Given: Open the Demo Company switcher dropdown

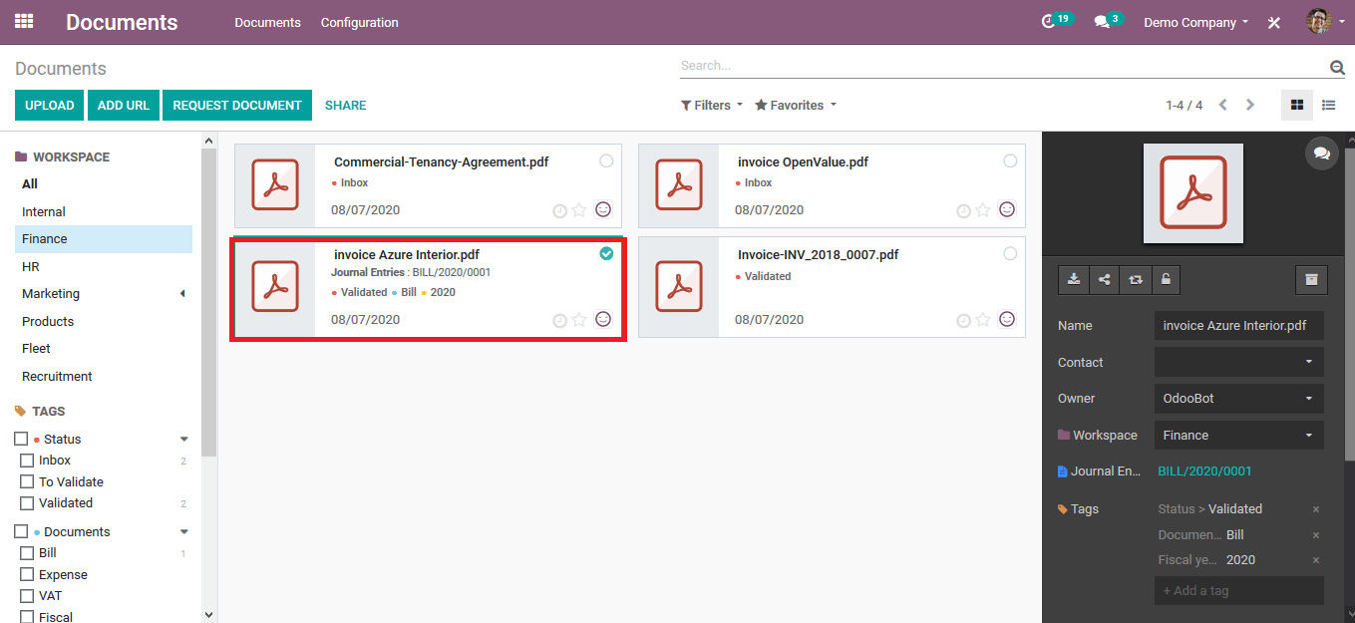Looking at the screenshot, I should click(x=1195, y=22).
